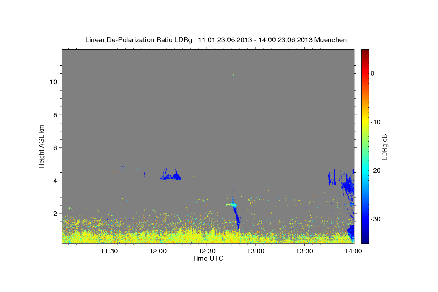
Task: Click the "Muenchen" location in the title
Action: (x=331, y=40)
